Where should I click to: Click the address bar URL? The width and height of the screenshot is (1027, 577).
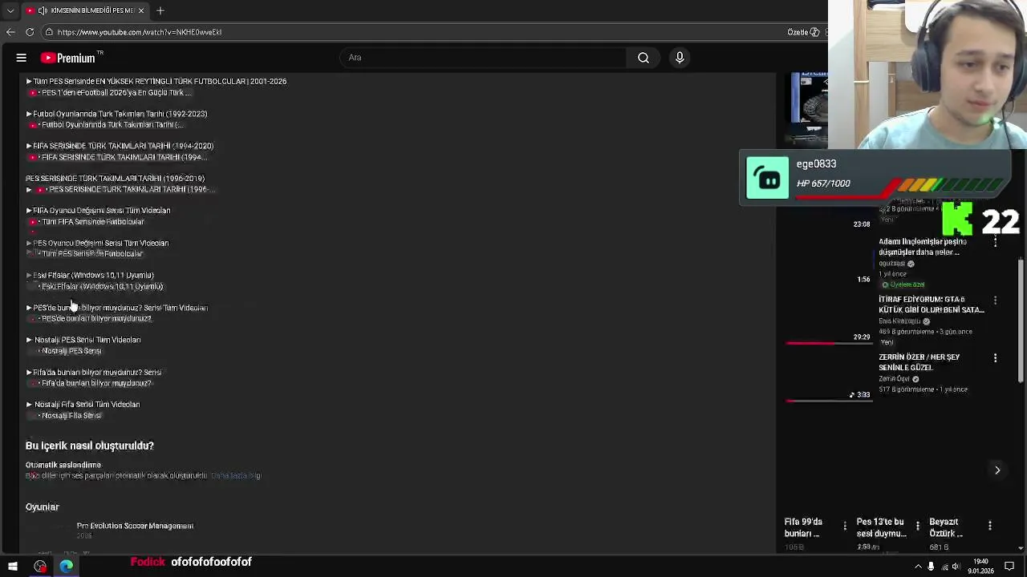click(140, 32)
